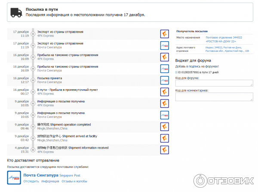Screen dimensions: 258x192
Task: Open the 'Информация' link under Singapore Post
Action: click(x=50, y=181)
